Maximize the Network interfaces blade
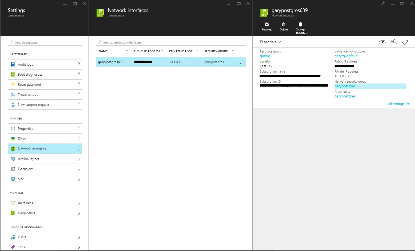415x251 pixels. point(239,3)
